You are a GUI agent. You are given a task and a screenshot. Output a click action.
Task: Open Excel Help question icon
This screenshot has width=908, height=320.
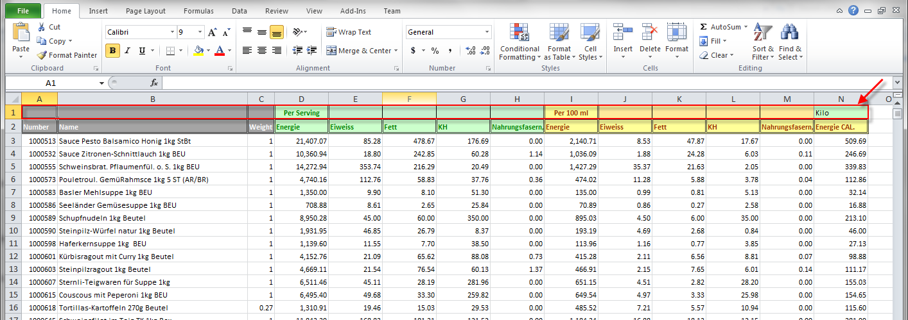click(853, 10)
